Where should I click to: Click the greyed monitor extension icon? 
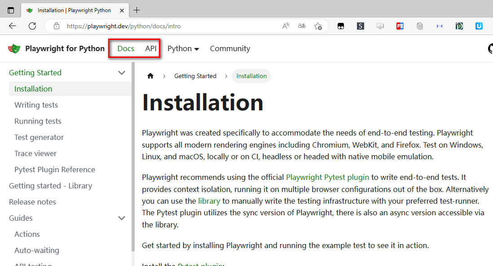tap(380, 26)
